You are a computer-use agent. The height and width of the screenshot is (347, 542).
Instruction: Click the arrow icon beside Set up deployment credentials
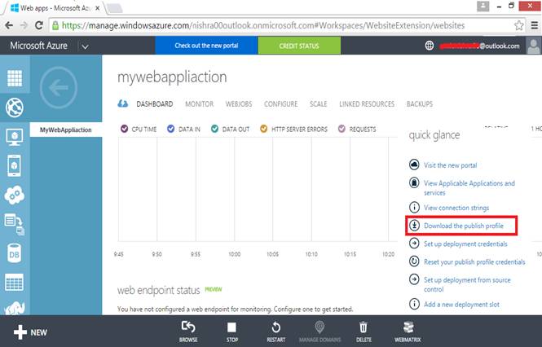(414, 243)
